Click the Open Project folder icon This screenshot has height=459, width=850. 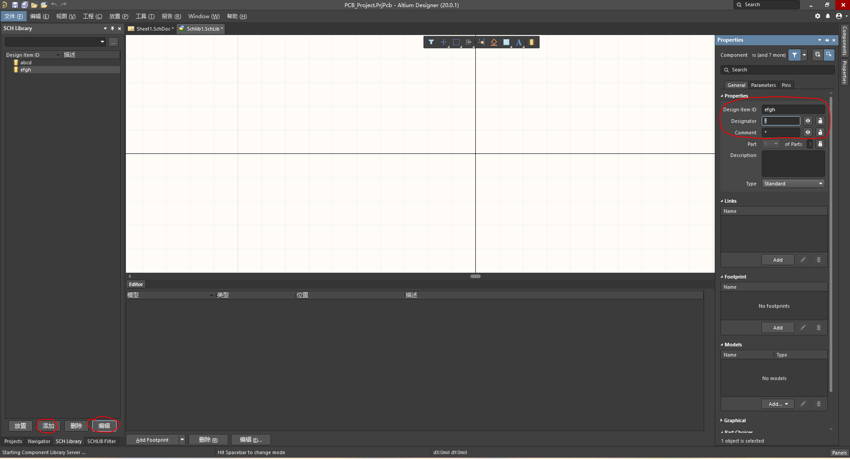(44, 5)
